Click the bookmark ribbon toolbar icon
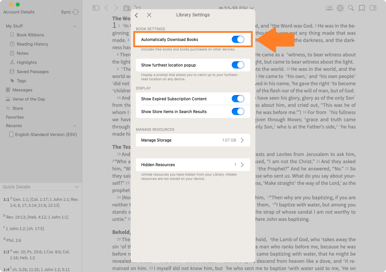Image resolution: width=386 pixels, height=272 pixels. click(362, 8)
